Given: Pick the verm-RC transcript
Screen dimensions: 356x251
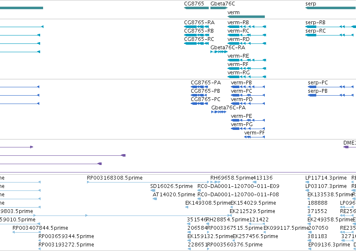Looking at the screenshot, I should tap(247, 35).
